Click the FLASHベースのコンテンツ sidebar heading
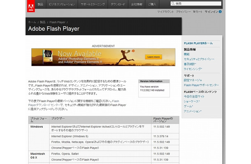This screenshot has height=164, width=251. 200,92
